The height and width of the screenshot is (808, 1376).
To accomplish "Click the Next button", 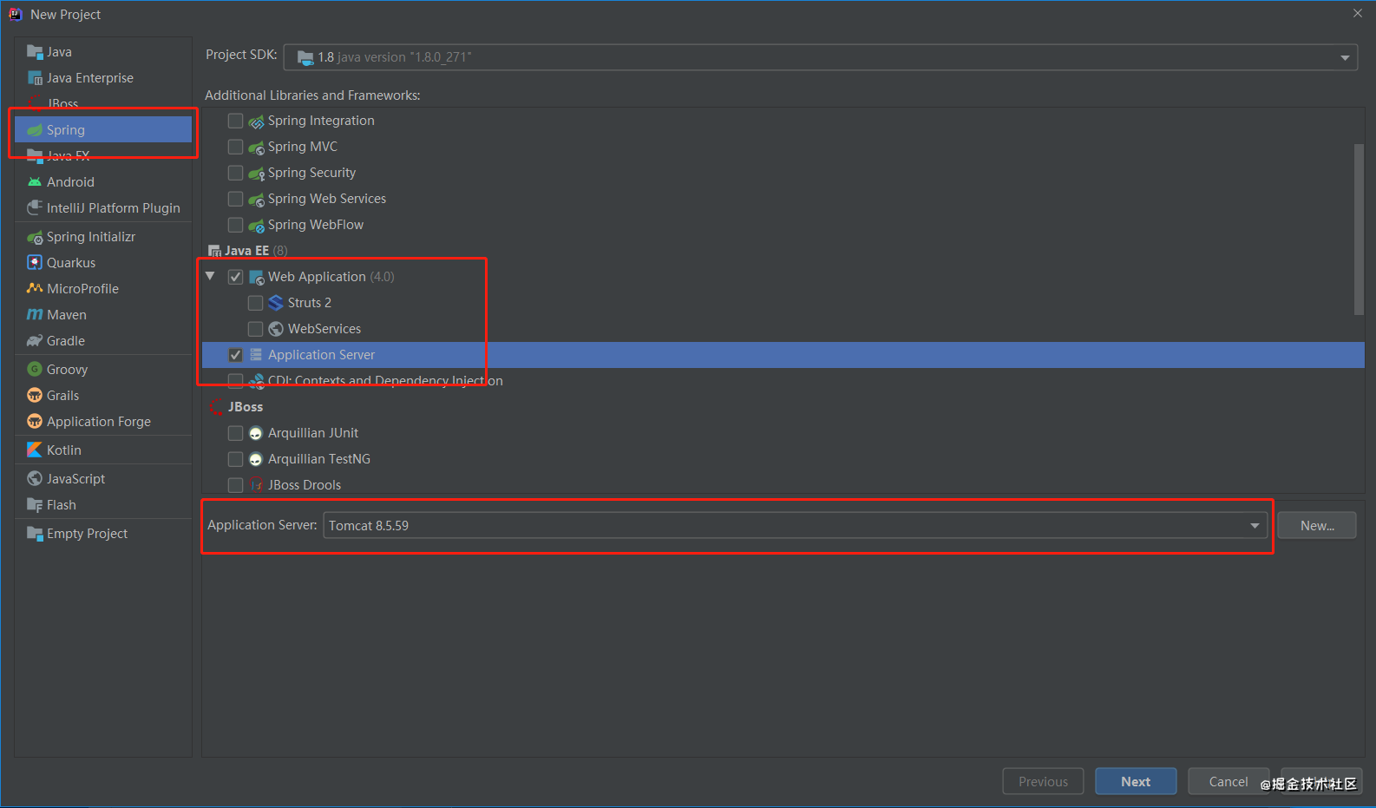I will point(1136,781).
